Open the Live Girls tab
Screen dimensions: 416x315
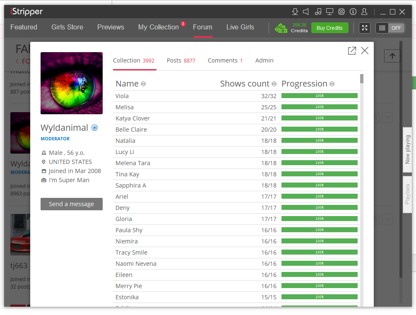click(x=240, y=27)
